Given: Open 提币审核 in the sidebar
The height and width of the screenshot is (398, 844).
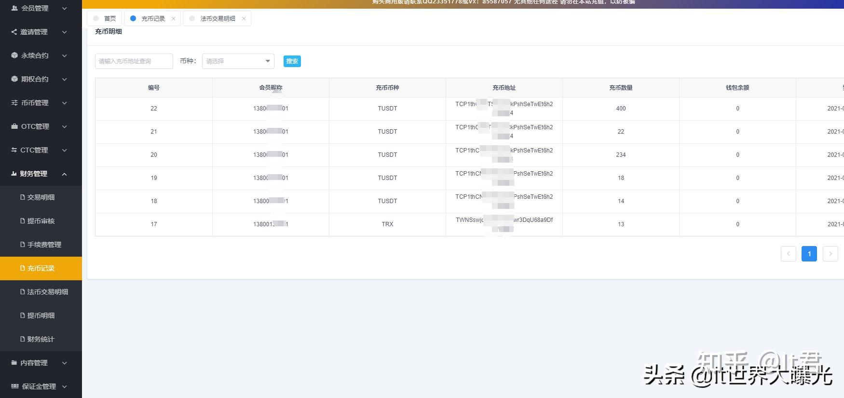Looking at the screenshot, I should click(x=41, y=221).
